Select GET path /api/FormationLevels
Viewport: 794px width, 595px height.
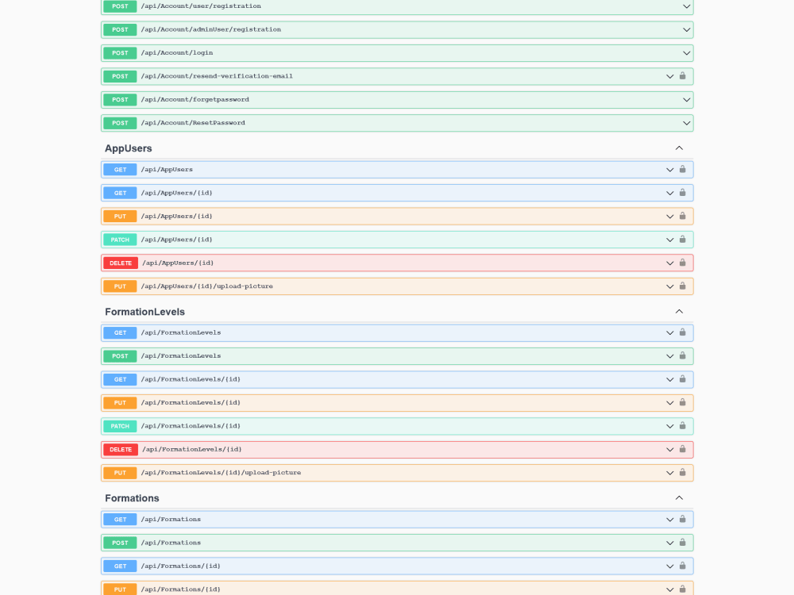click(x=181, y=332)
